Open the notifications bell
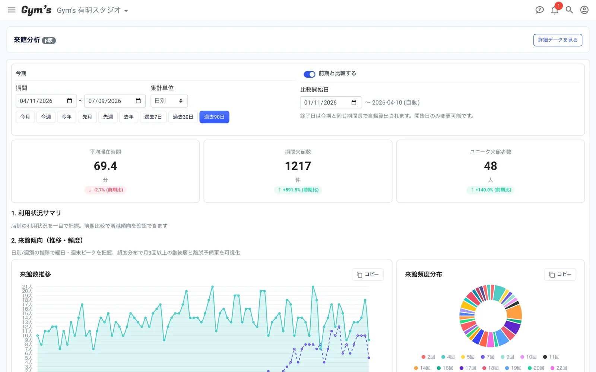This screenshot has width=596, height=372. point(554,10)
